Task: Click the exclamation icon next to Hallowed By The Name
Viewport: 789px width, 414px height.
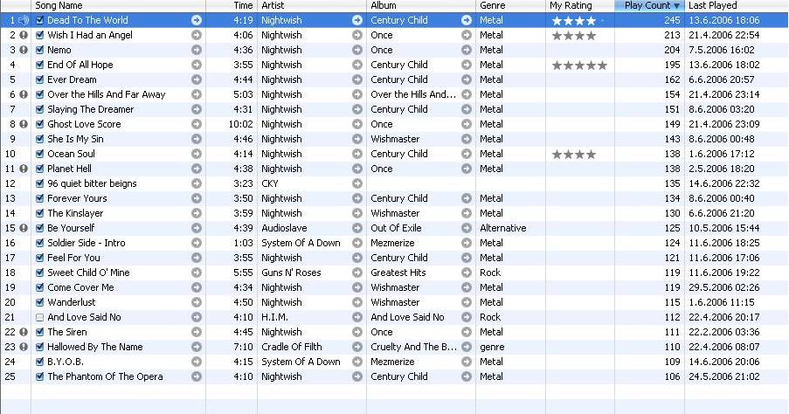Action: 24,347
